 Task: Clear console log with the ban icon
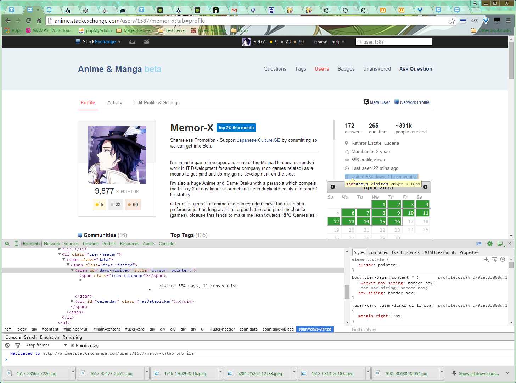tap(7, 345)
